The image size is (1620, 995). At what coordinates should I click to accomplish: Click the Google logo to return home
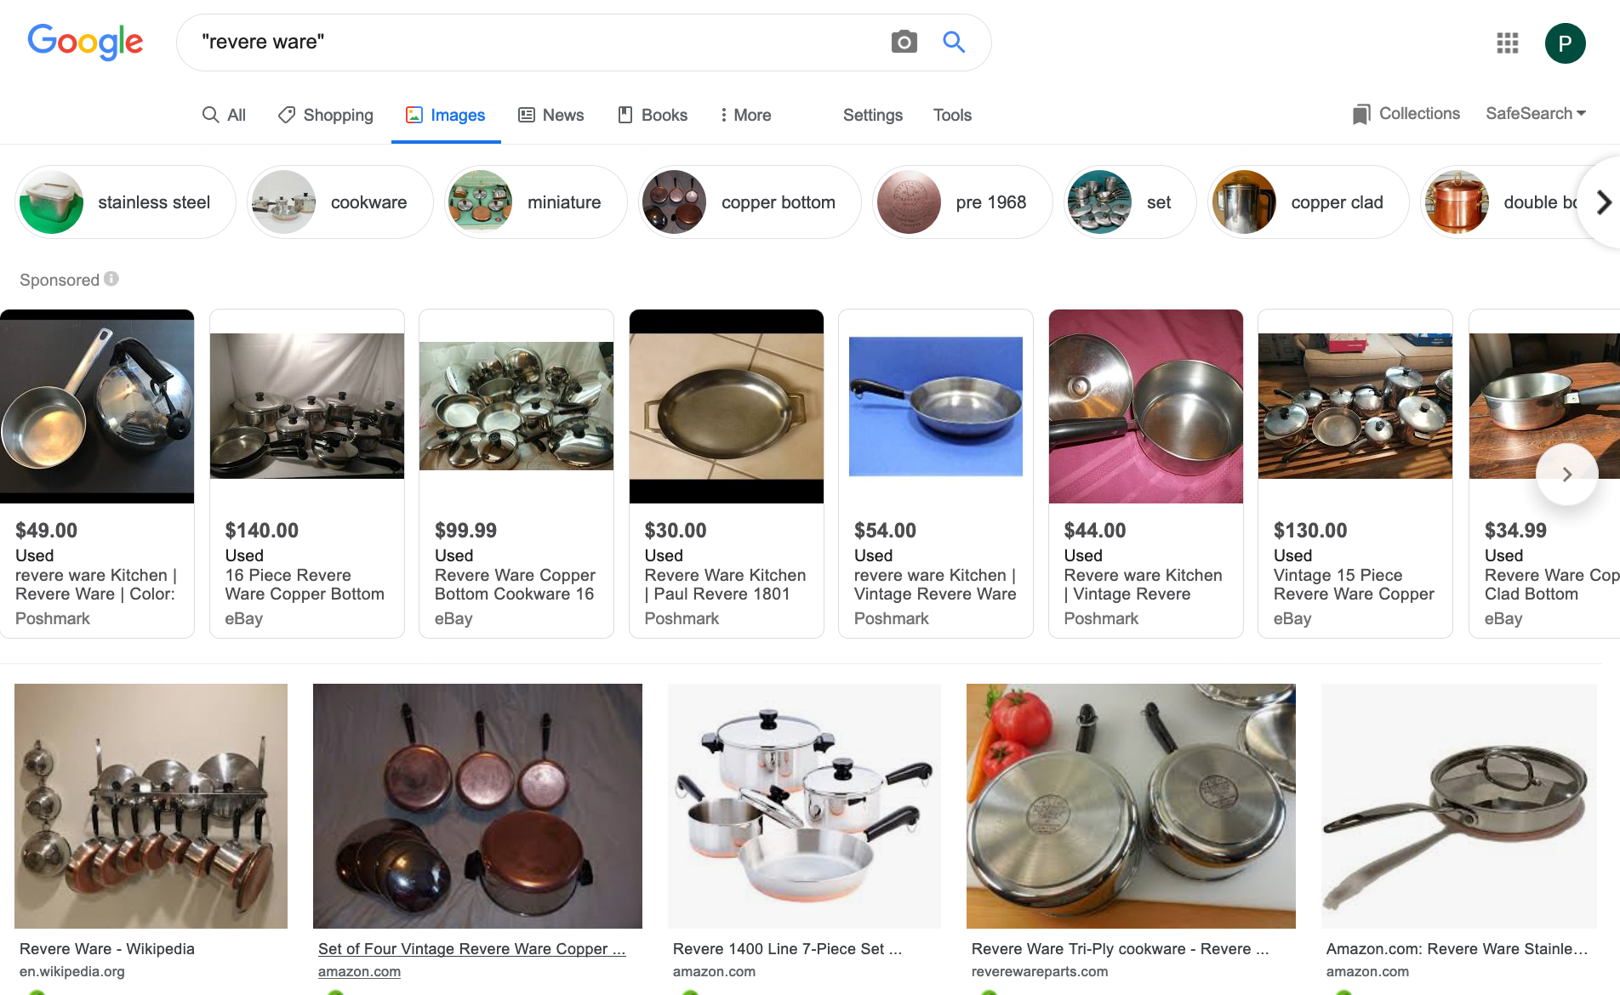pos(85,43)
